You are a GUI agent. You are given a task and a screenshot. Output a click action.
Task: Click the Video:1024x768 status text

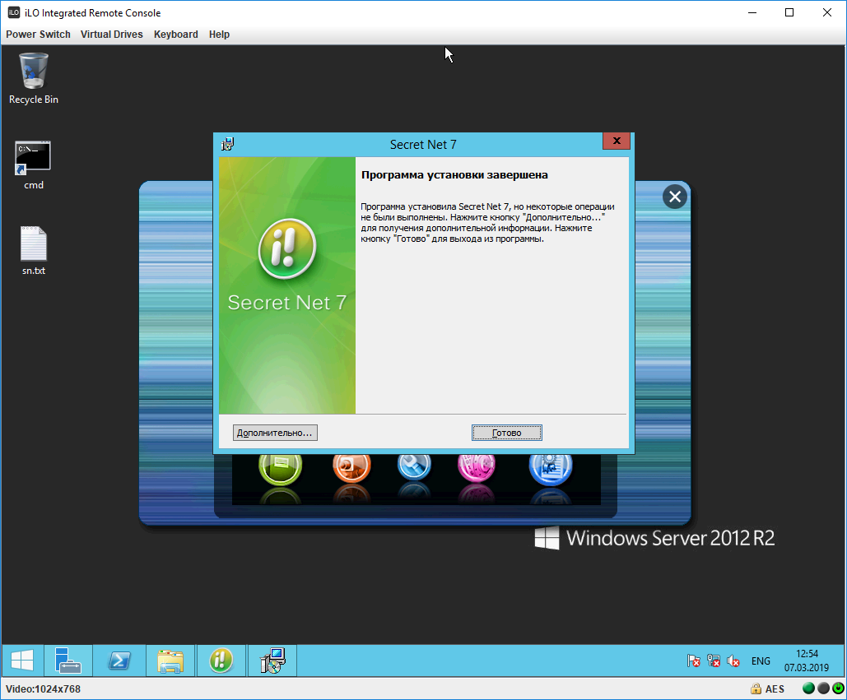[x=43, y=689]
